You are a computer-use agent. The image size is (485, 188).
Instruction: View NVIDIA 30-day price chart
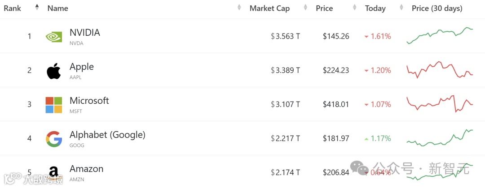(x=440, y=36)
